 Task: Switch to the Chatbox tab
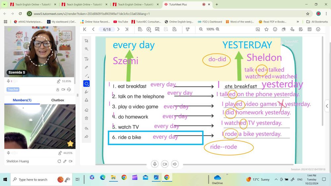point(58,100)
